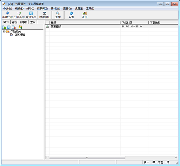Open the 设置(S) menu
This screenshot has width=180, height=166.
pyautogui.click(x=79, y=9)
